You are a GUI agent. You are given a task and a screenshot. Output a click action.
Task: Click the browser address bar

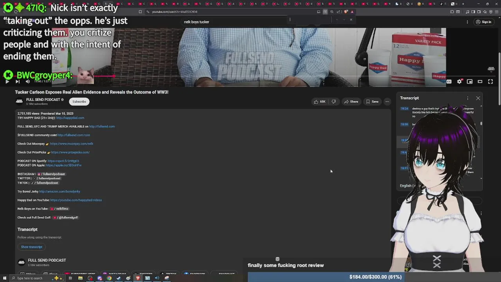tap(231, 12)
